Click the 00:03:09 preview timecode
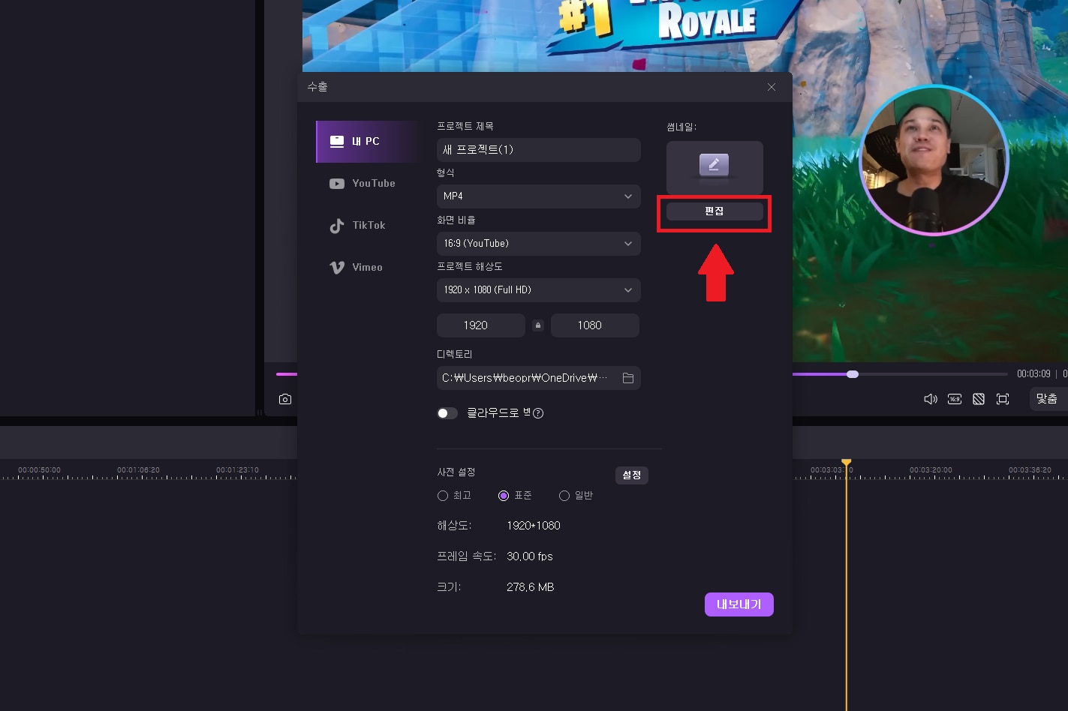This screenshot has height=711, width=1068. pyautogui.click(x=1033, y=373)
